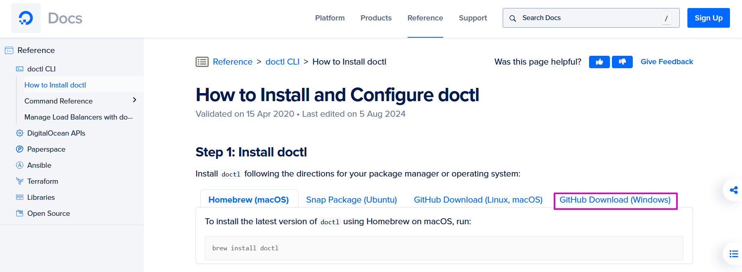Click Step 1: Install doctl heading

[x=251, y=152]
